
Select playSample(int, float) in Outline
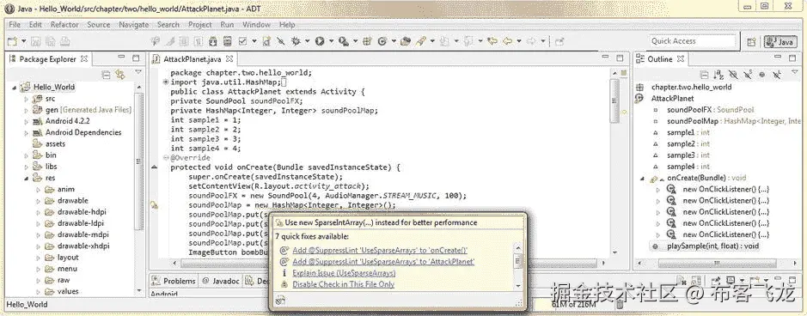[x=712, y=246]
